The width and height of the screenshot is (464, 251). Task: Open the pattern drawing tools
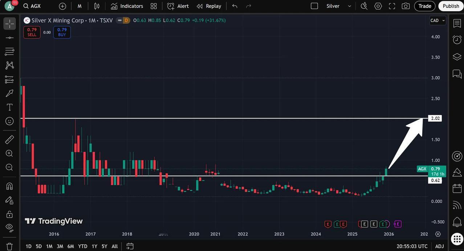click(9, 65)
